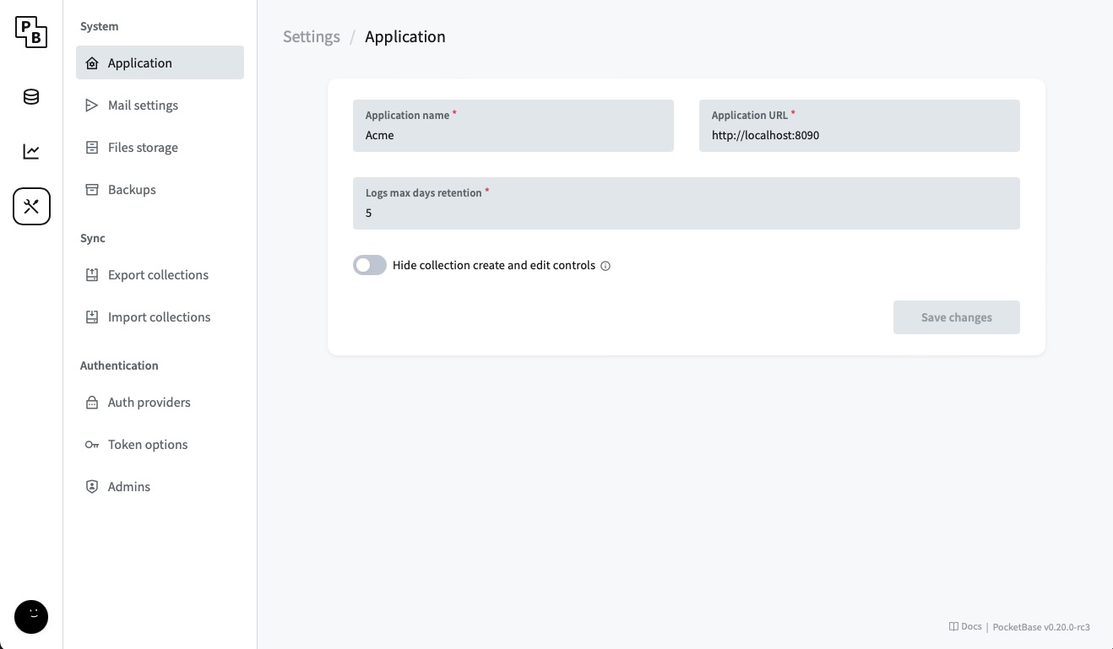
Task: Select the Collections database icon in sidebar
Action: [x=31, y=97]
